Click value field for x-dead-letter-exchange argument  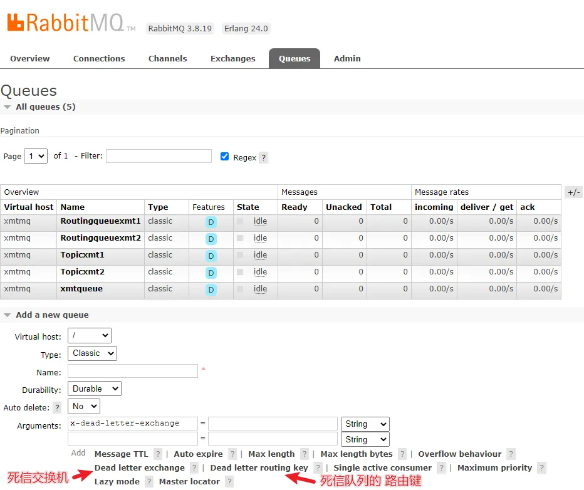point(273,424)
